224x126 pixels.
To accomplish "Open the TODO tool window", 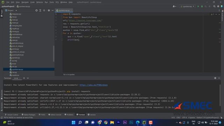I will (42, 115).
